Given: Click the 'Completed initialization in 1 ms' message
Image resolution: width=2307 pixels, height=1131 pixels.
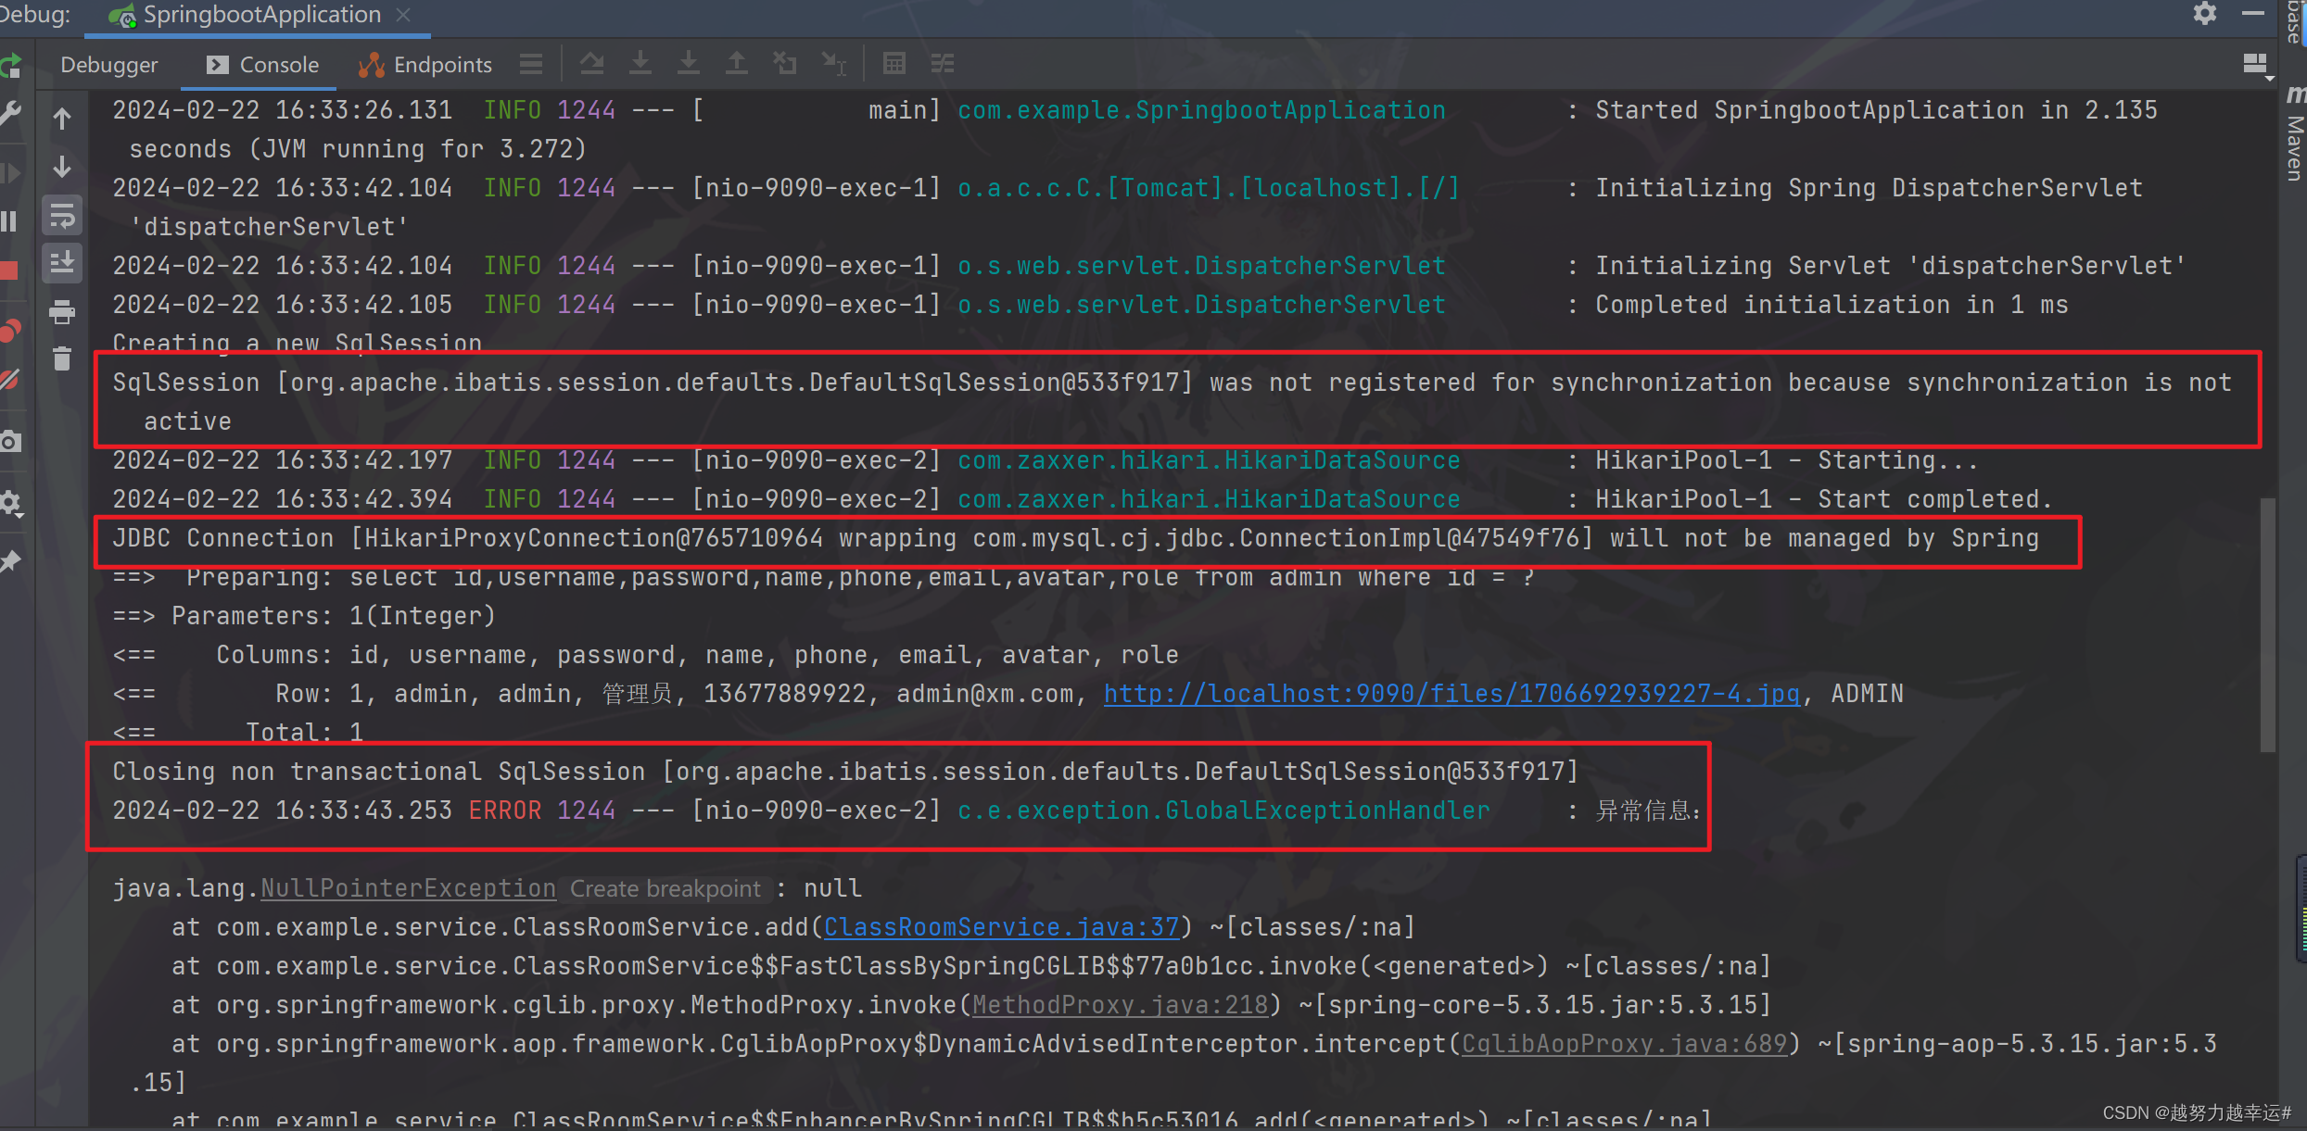Looking at the screenshot, I should click(x=1832, y=305).
